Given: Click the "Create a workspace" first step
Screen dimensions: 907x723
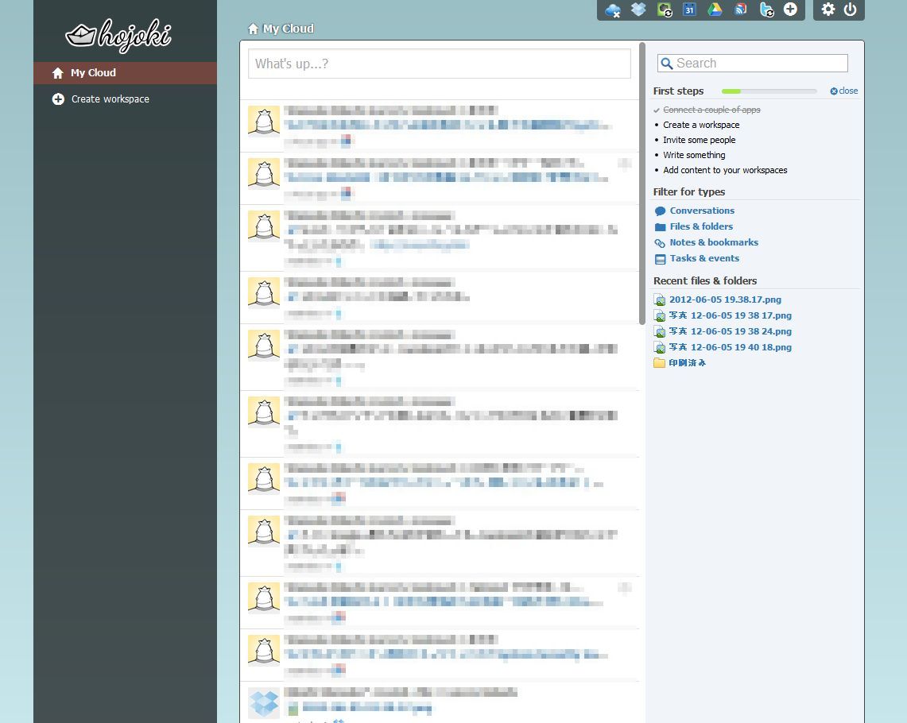Looking at the screenshot, I should click(701, 125).
